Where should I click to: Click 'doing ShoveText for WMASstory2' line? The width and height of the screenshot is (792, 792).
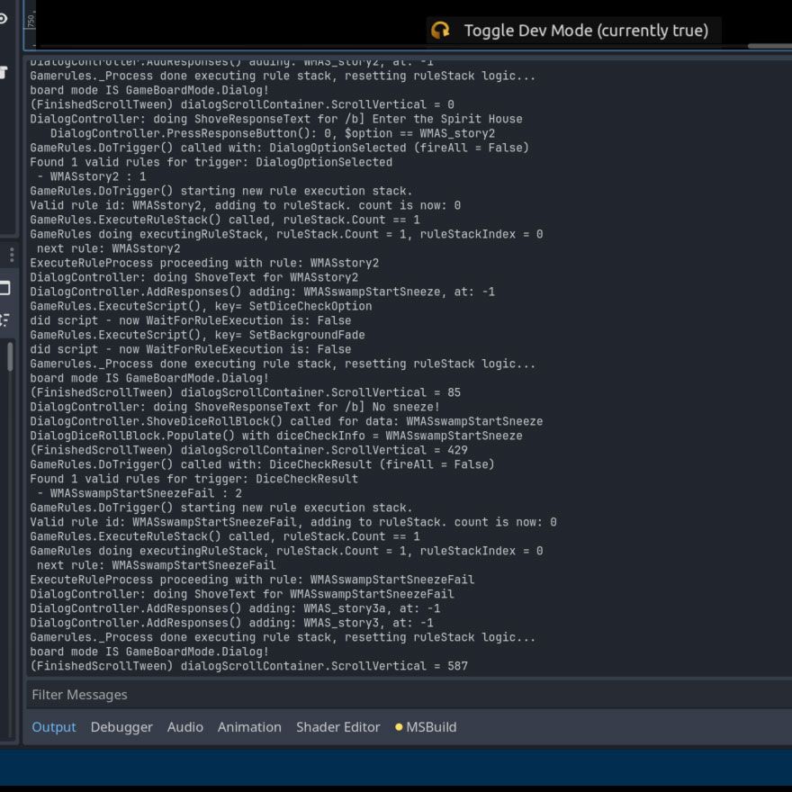pos(194,277)
